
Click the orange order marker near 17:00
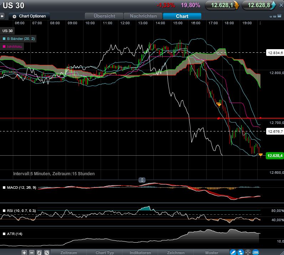click(219, 104)
